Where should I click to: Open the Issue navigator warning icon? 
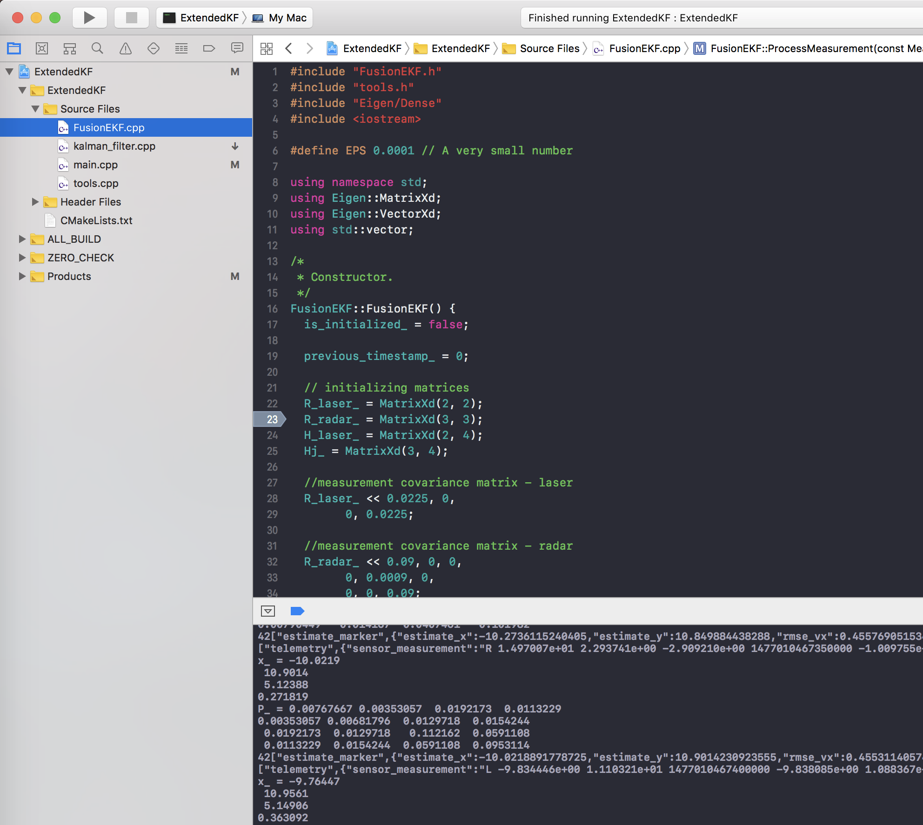(x=126, y=48)
